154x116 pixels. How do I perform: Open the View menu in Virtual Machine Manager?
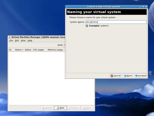[x=23, y=41]
